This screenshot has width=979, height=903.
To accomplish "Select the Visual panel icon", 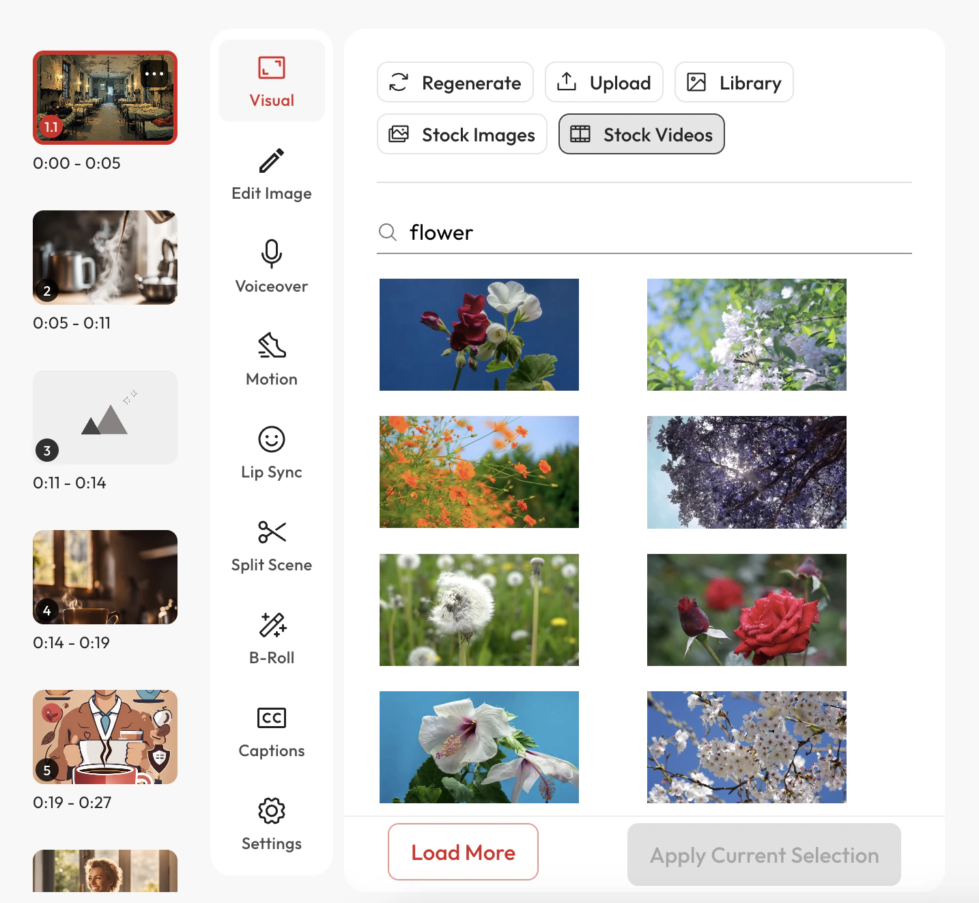I will coord(271,80).
